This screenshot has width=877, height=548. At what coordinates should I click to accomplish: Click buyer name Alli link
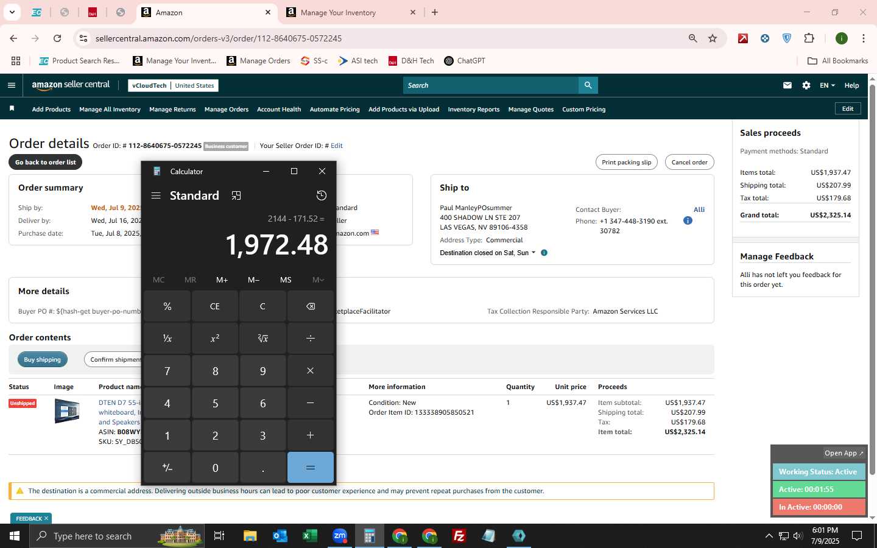(699, 209)
